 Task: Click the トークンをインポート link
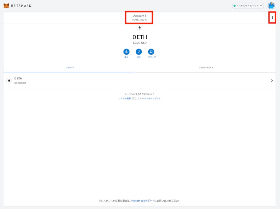point(150,98)
